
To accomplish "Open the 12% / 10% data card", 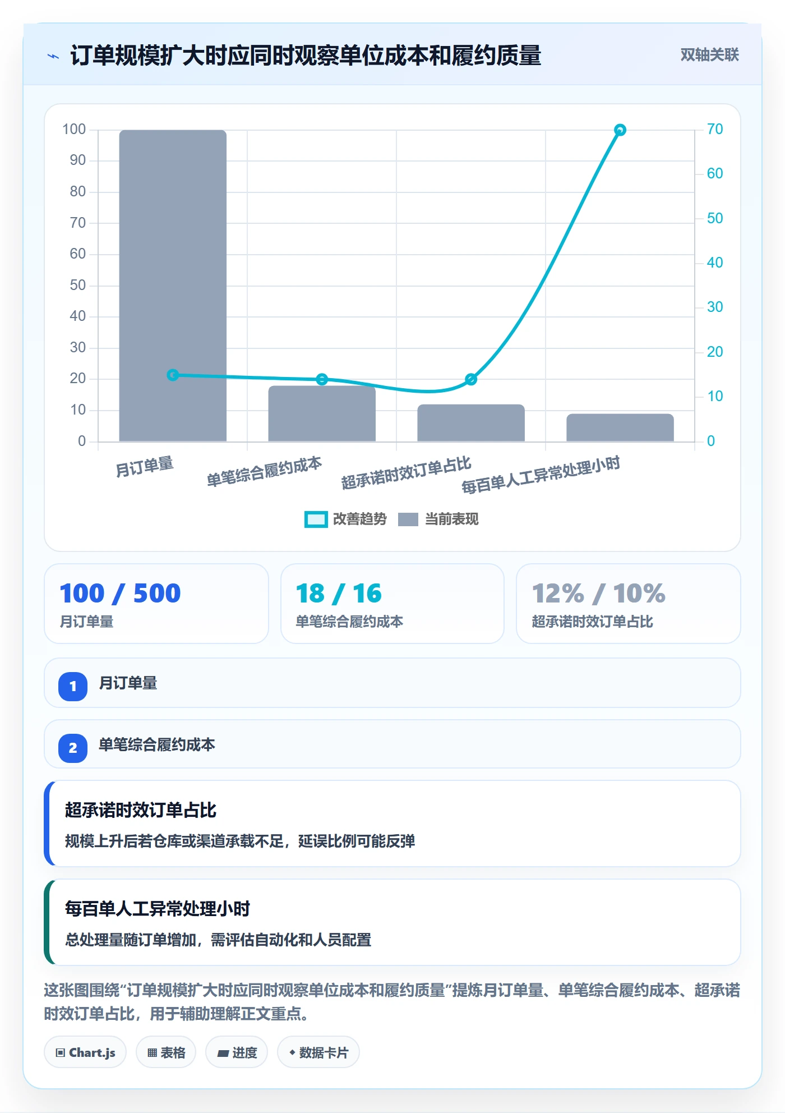I will coord(628,604).
